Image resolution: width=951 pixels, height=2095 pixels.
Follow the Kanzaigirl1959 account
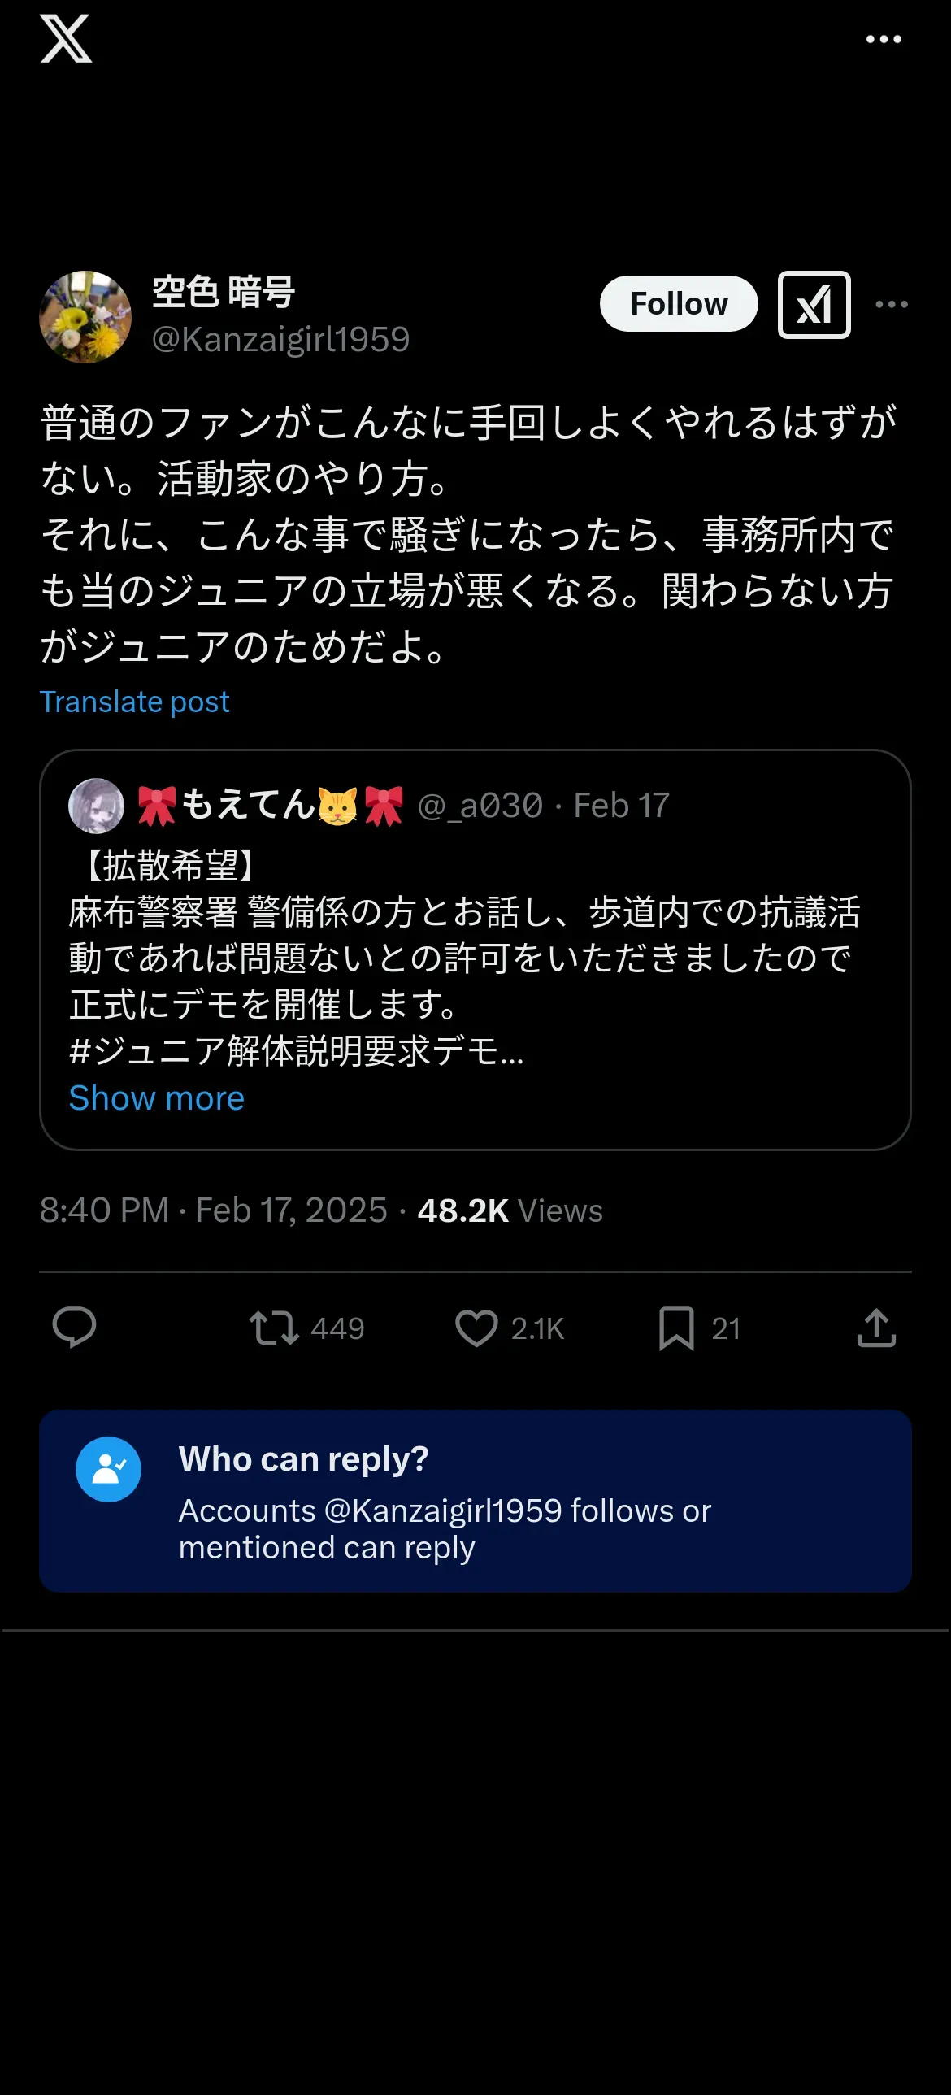679,303
